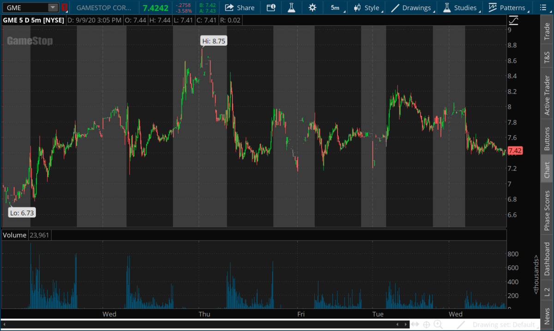This screenshot has height=331, width=554.
Task: Select the line drawing tool icon at bottom
Action: 461,325
